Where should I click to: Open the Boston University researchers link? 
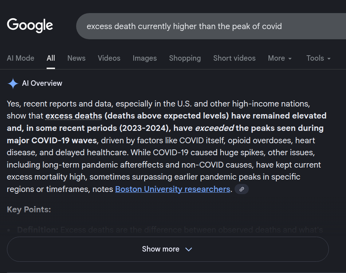(173, 189)
